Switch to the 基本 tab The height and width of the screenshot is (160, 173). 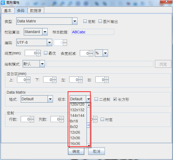coord(8,11)
